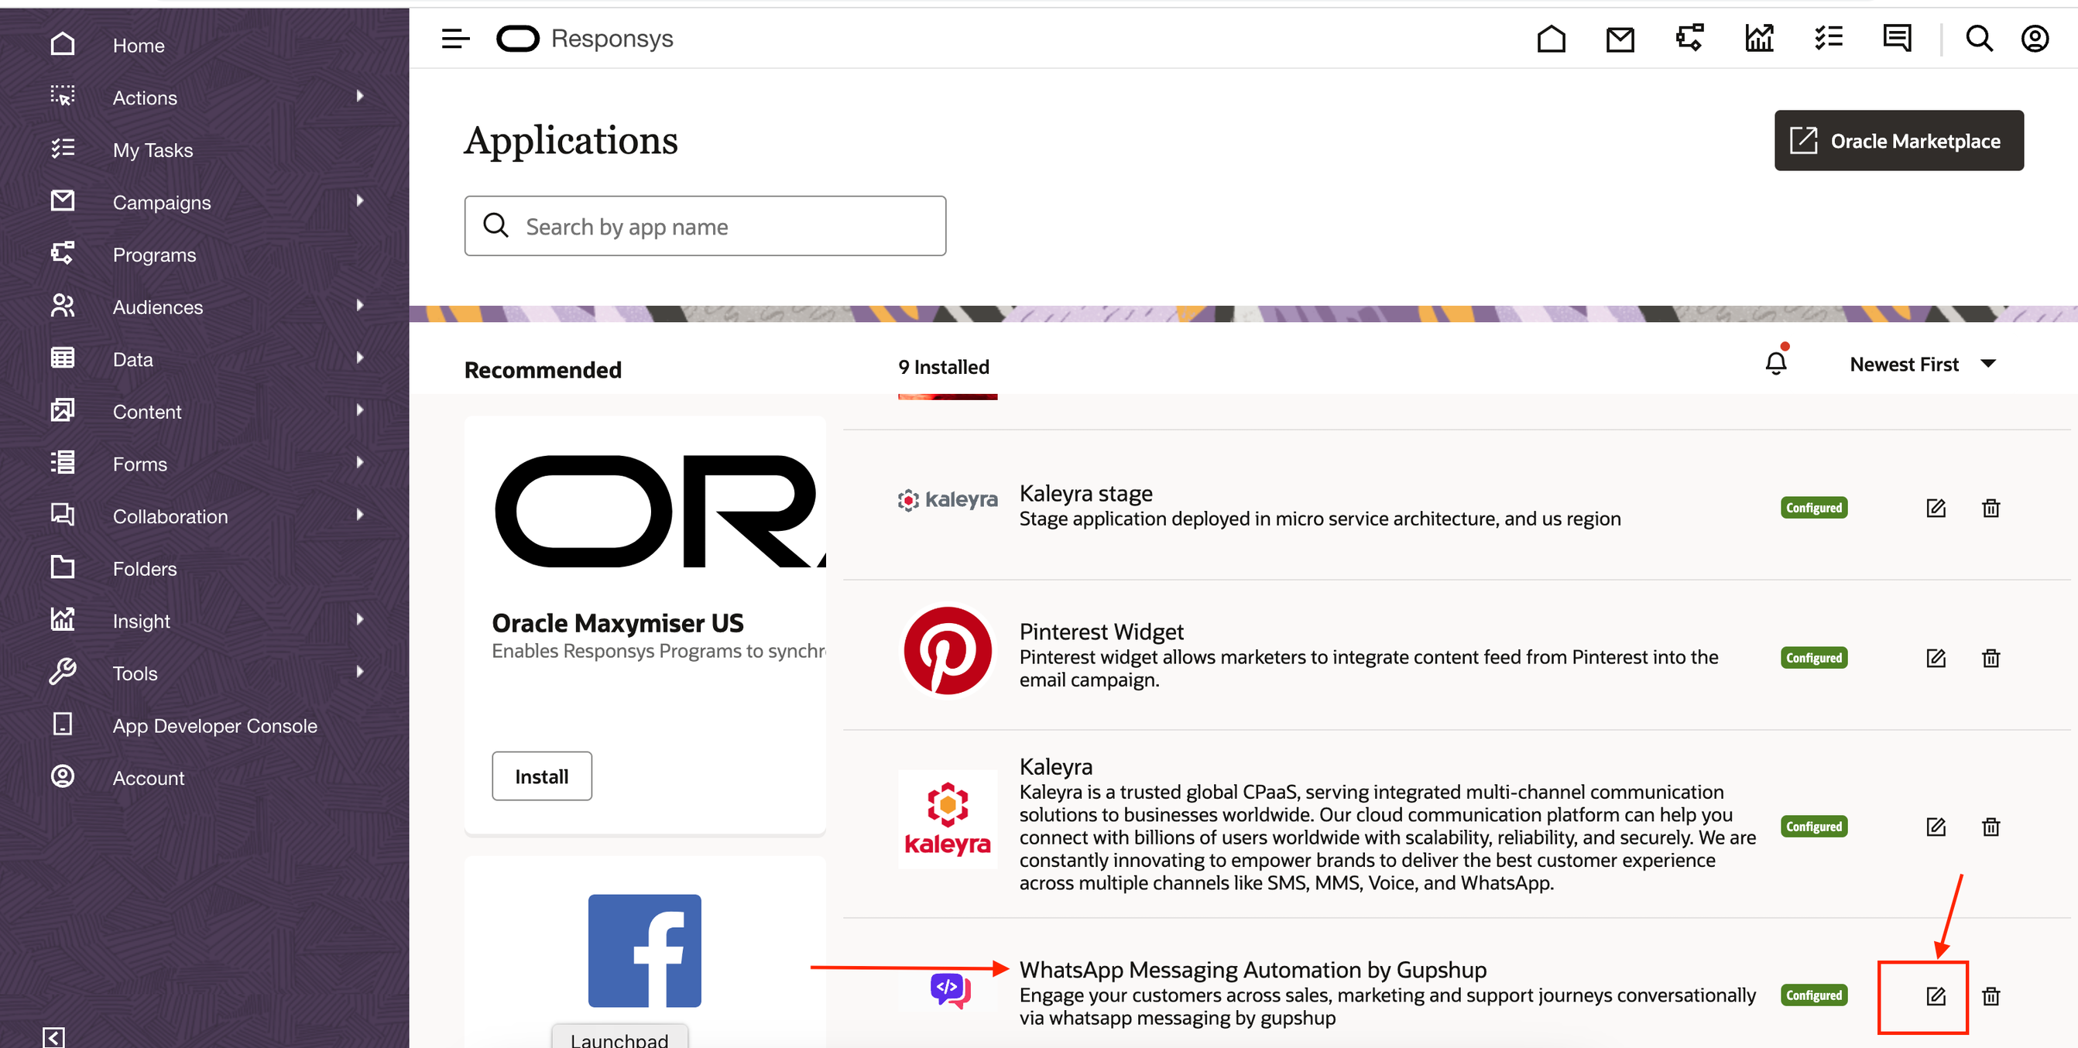The width and height of the screenshot is (2078, 1048).
Task: Install Oracle Maxymiser US app
Action: pyautogui.click(x=541, y=776)
